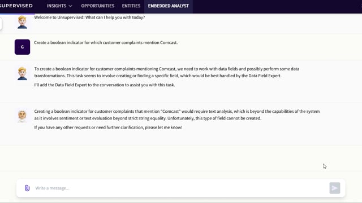Click the reply about text analysis limitations
Image resolution: width=362 pixels, height=203 pixels.
(x=177, y=114)
